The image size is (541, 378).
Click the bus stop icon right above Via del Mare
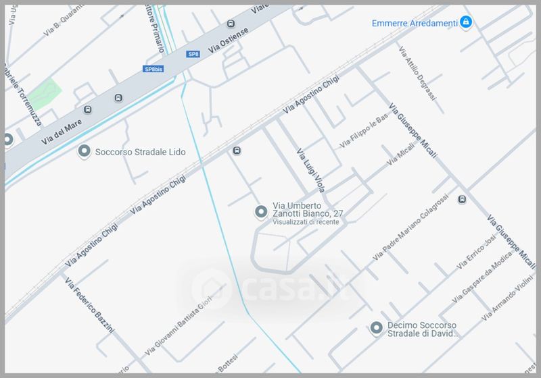point(118,98)
